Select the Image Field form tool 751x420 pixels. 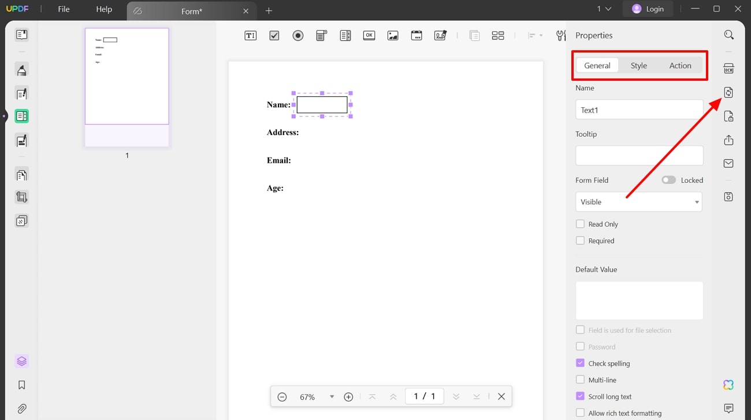pyautogui.click(x=393, y=36)
